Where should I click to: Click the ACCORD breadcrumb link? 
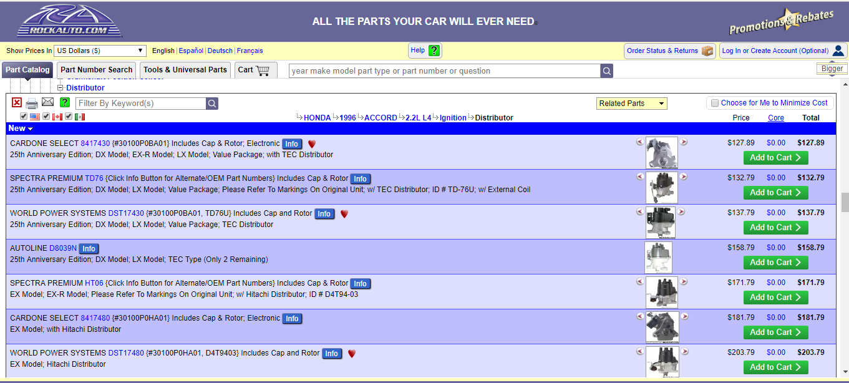pyautogui.click(x=381, y=117)
